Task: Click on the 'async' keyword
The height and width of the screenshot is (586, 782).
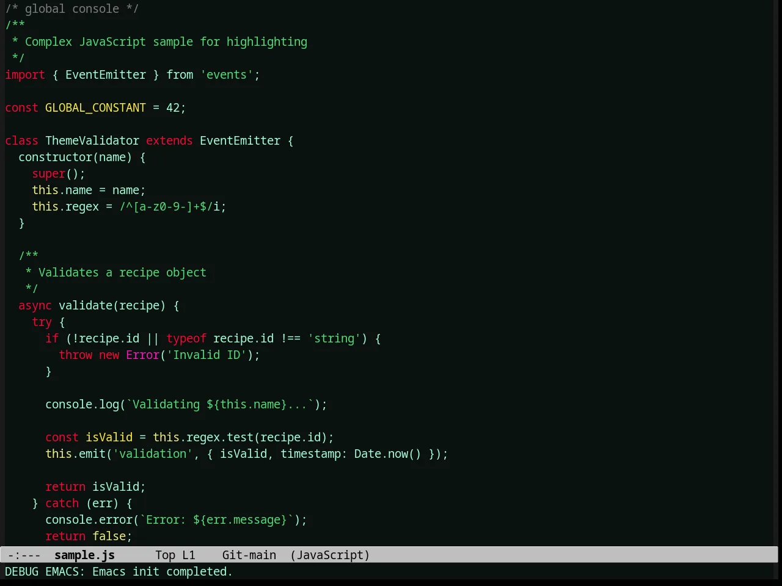Action: pyautogui.click(x=35, y=305)
